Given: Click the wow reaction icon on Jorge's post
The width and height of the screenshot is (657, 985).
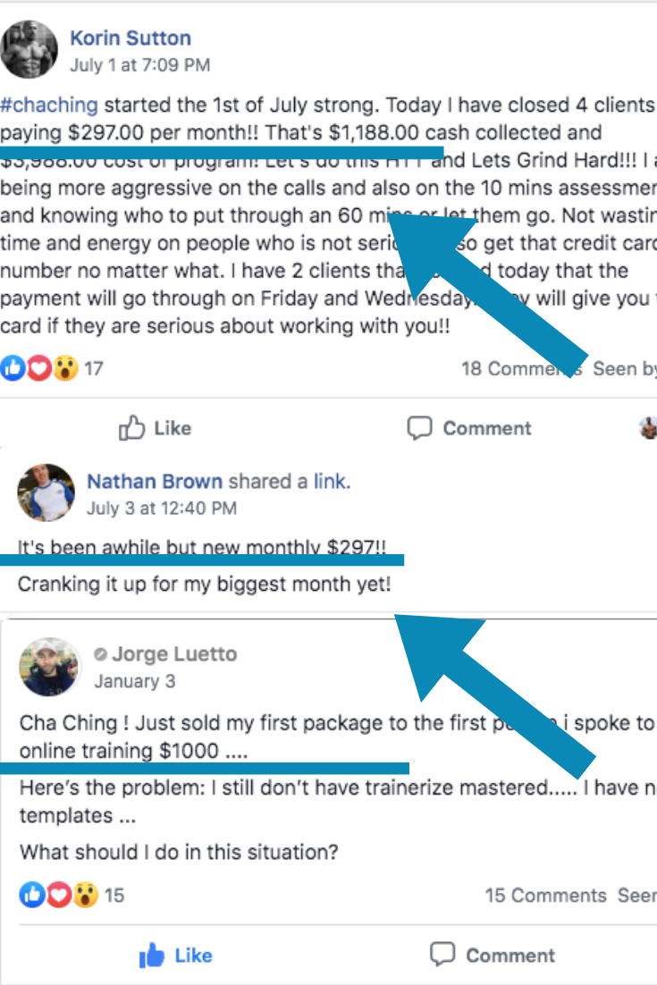Looking at the screenshot, I should point(86,895).
